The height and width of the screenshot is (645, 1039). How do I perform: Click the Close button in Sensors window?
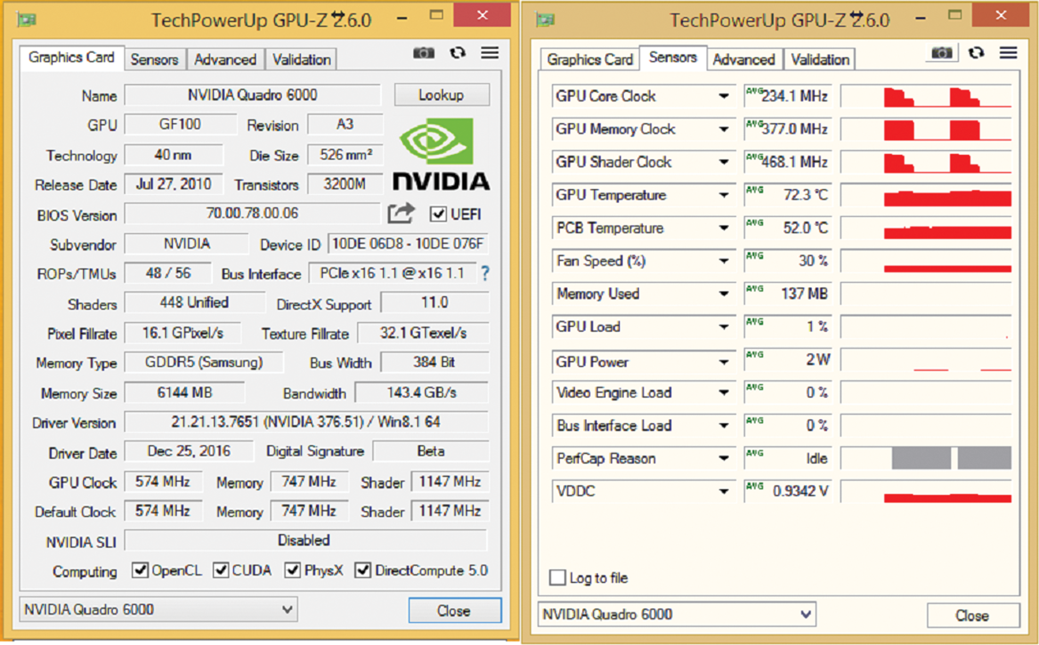tap(972, 616)
